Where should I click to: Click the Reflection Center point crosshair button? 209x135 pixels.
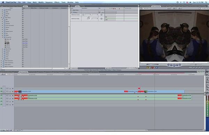[83, 15]
